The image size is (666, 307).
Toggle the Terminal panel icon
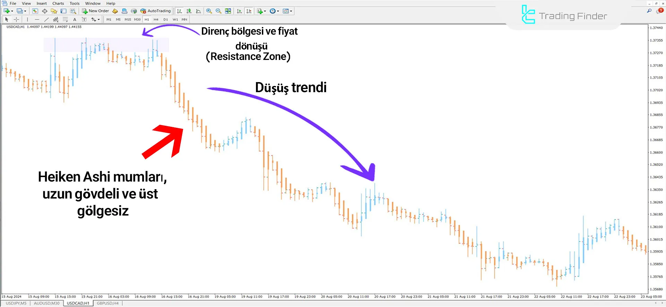63,11
